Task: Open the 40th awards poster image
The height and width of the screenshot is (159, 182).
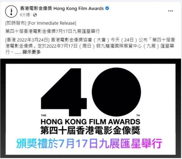Action: click(91, 108)
